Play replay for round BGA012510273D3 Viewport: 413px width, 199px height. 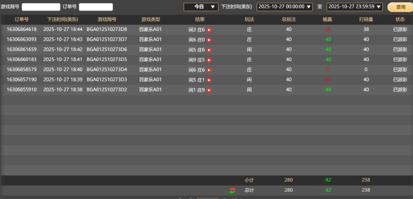point(209,80)
